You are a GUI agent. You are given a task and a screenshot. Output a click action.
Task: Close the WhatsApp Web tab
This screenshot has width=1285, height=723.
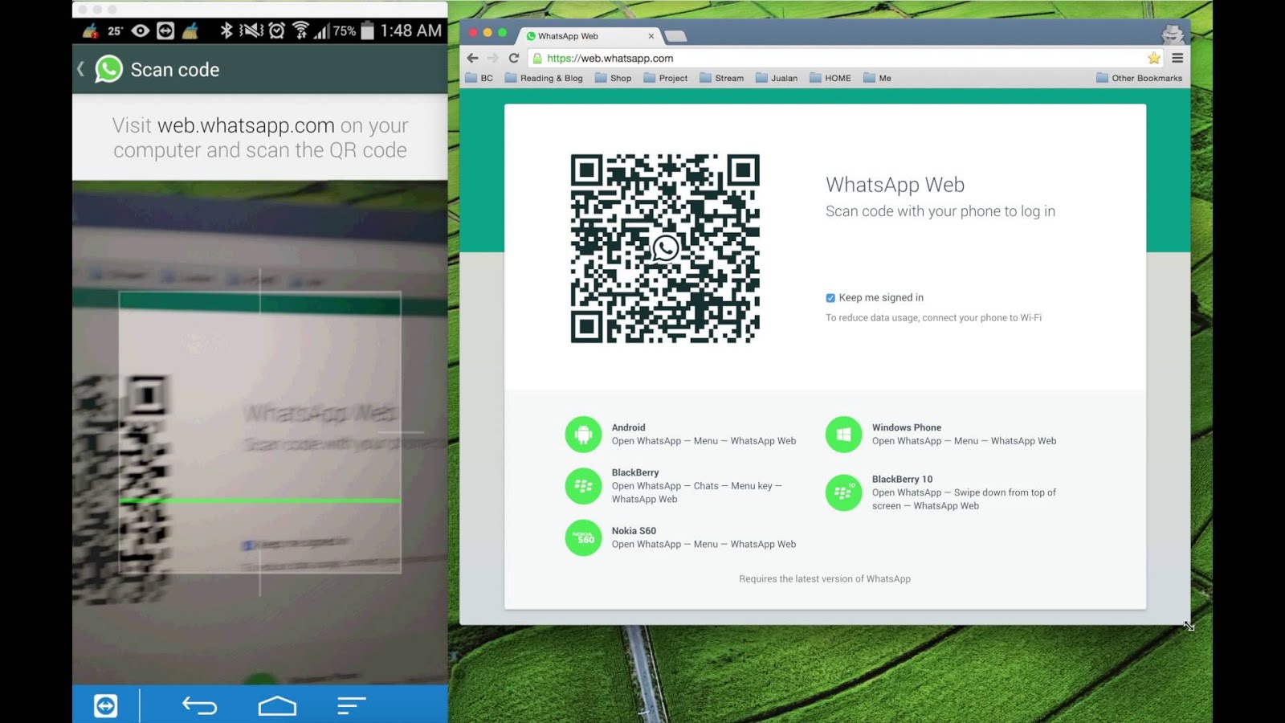(651, 36)
